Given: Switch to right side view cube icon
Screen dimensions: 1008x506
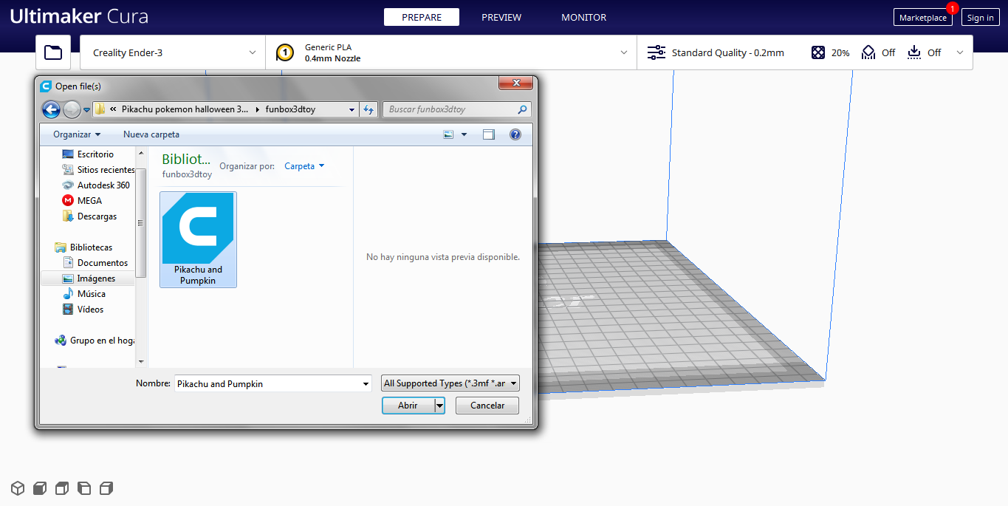Looking at the screenshot, I should point(106,488).
